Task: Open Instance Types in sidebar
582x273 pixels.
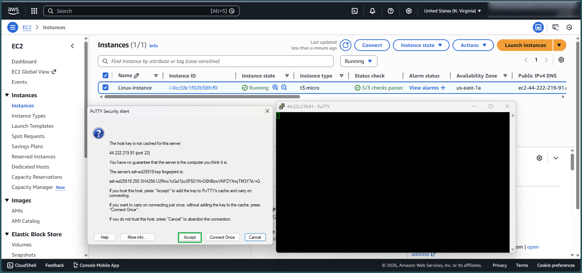Action: pos(28,116)
